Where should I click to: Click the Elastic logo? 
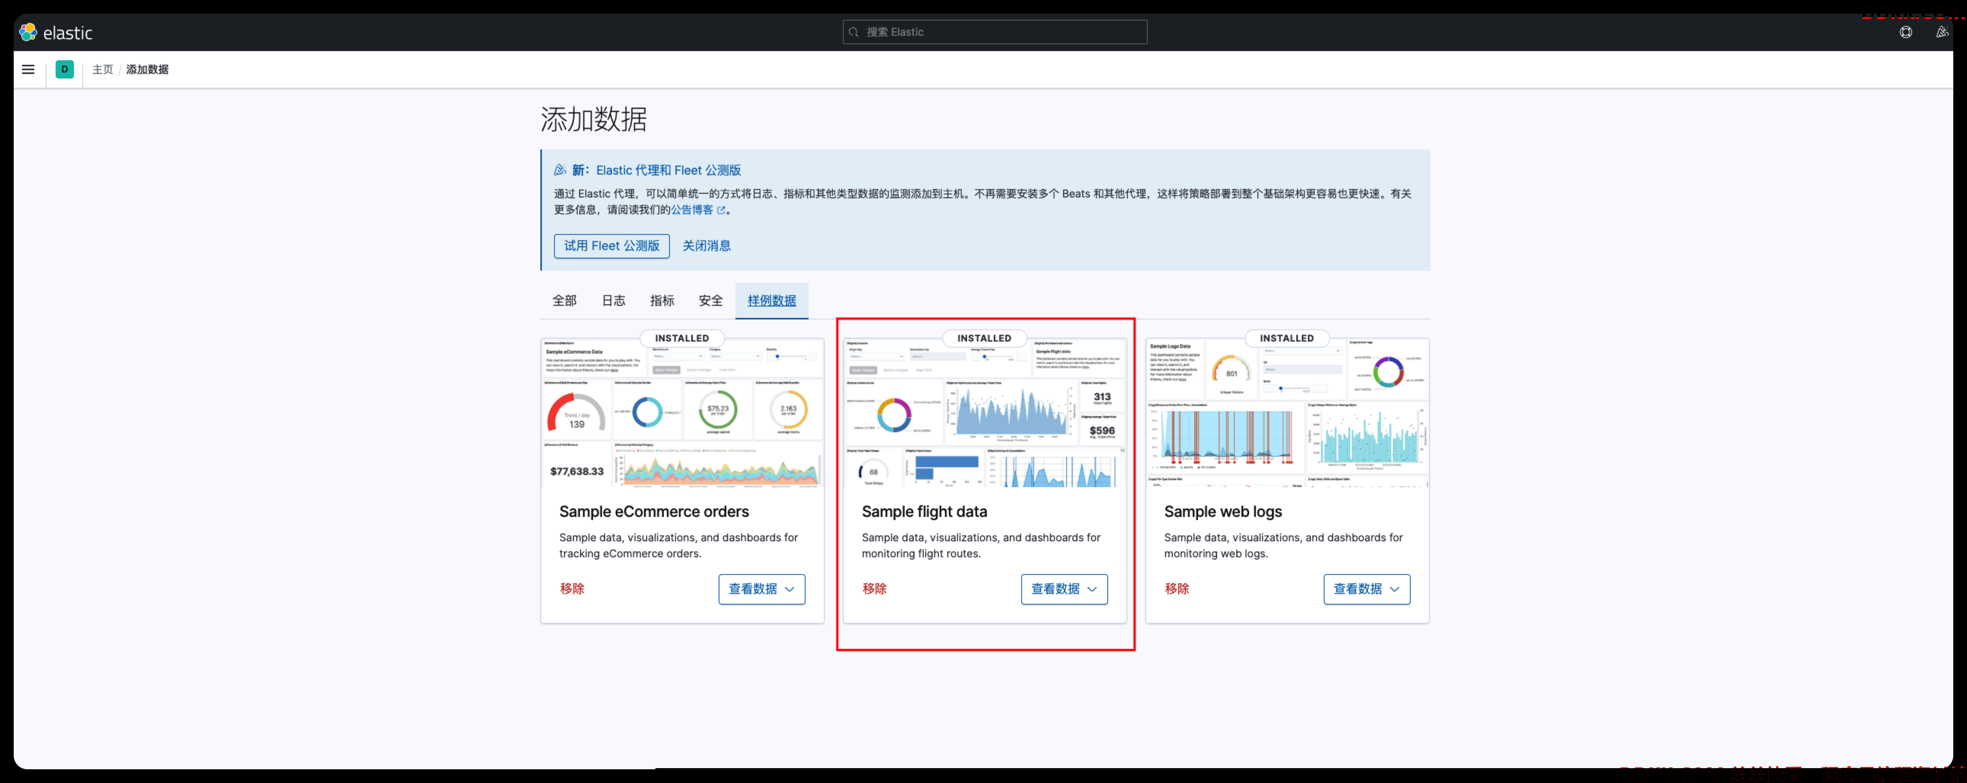[56, 32]
